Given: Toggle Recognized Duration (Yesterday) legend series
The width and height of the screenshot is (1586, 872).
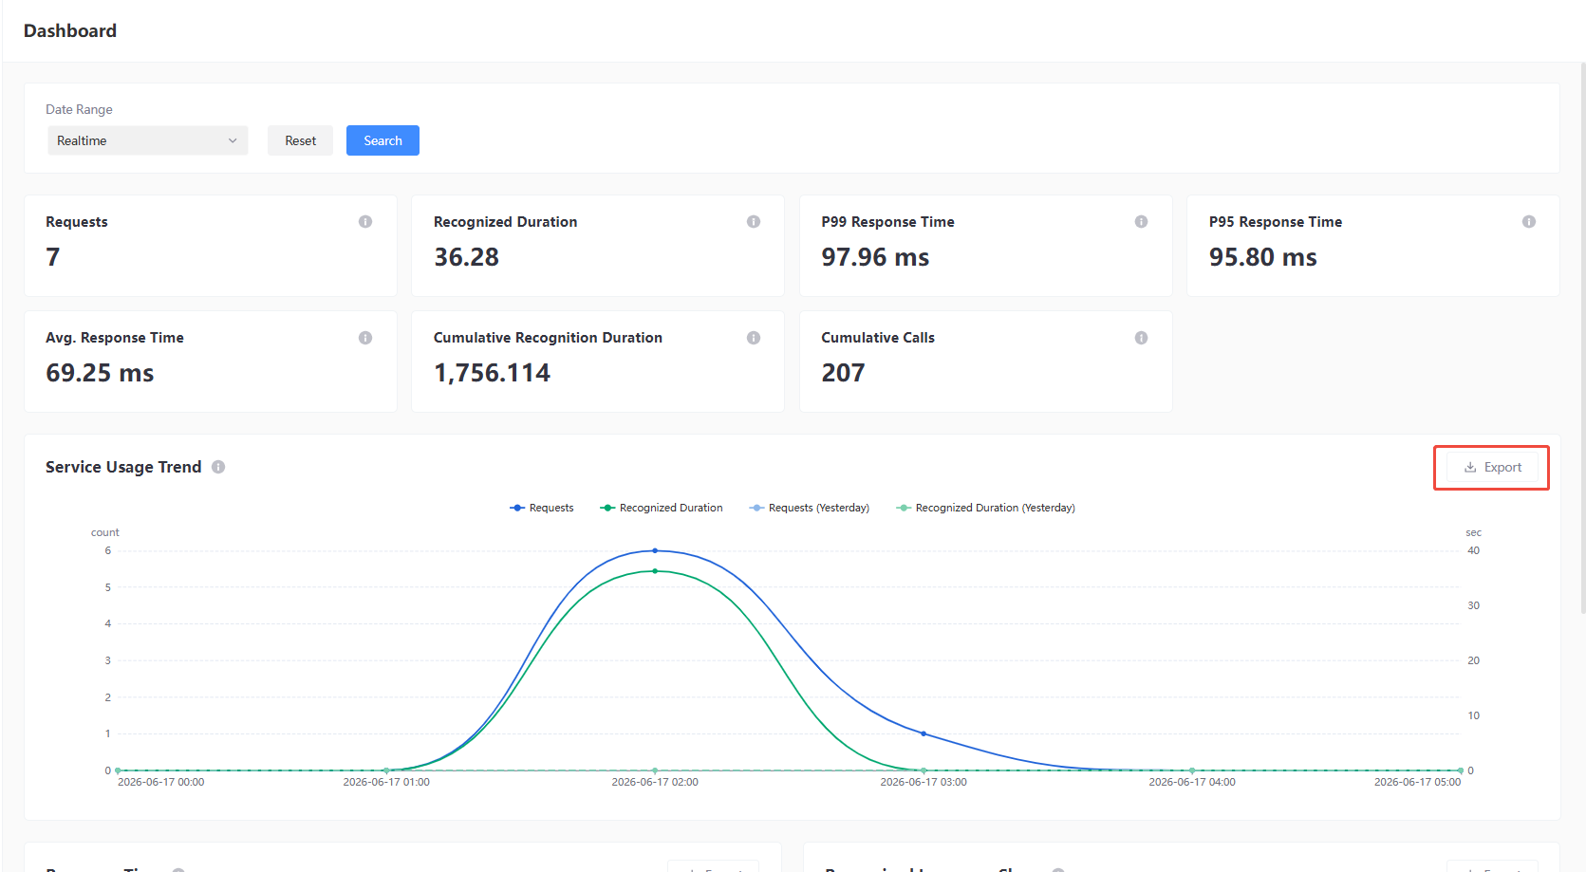Looking at the screenshot, I should [x=986, y=508].
